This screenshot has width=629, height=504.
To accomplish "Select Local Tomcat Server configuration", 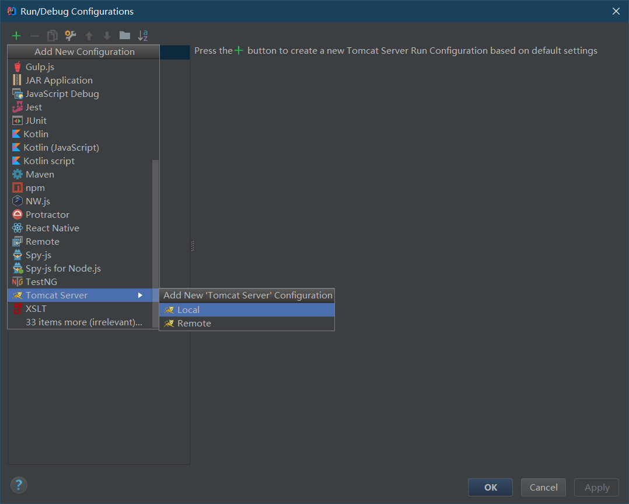I will 247,310.
